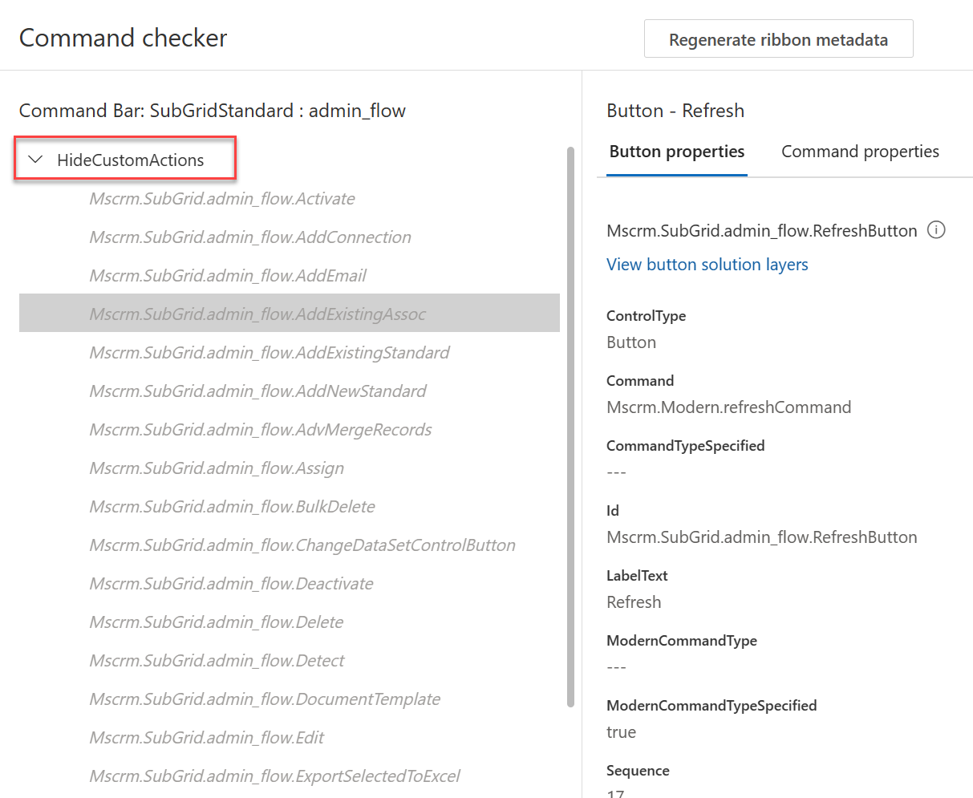The height and width of the screenshot is (798, 973).
Task: Click the info icon beside RefreshButton name
Action: (x=936, y=230)
